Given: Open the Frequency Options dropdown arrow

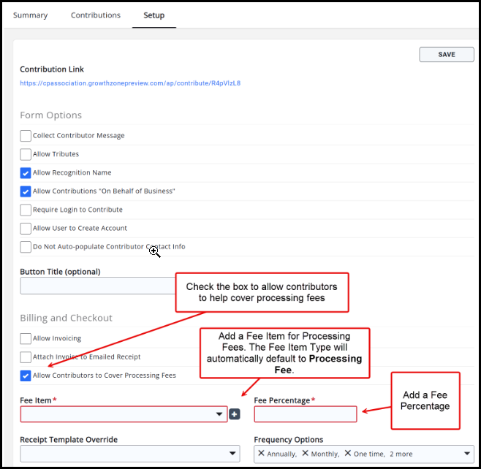Looking at the screenshot, I should [x=466, y=454].
